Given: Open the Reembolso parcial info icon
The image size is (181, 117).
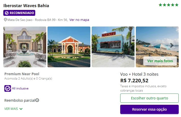Looking at the screenshot, I should click(37, 100).
